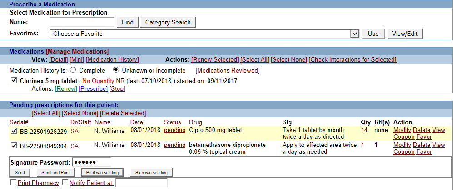Enable the Print Pharmacy checkbox

[x=13, y=182]
